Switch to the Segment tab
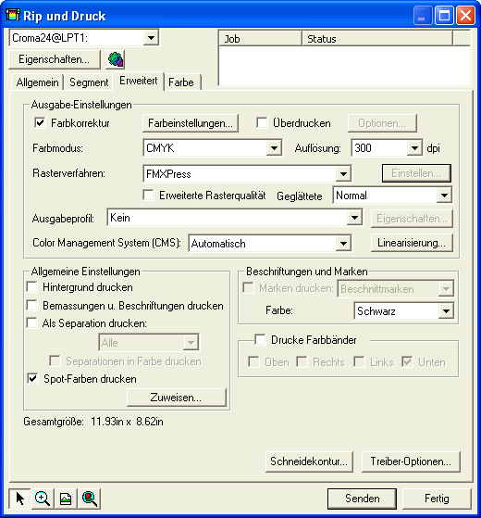Image resolution: width=481 pixels, height=518 pixels. pos(89,82)
